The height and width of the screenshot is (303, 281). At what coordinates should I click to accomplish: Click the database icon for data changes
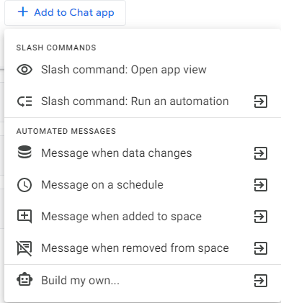pos(24,153)
